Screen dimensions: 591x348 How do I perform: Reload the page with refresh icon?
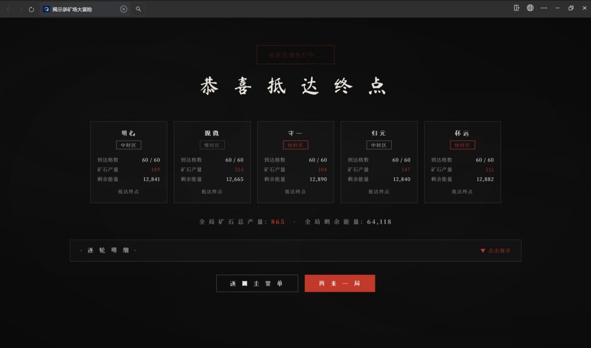[32, 9]
